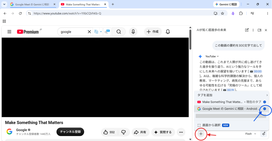Screen dimensions: 272x141
Task: Open translate options dropdown arrow in search bar
Action: (x=101, y=32)
